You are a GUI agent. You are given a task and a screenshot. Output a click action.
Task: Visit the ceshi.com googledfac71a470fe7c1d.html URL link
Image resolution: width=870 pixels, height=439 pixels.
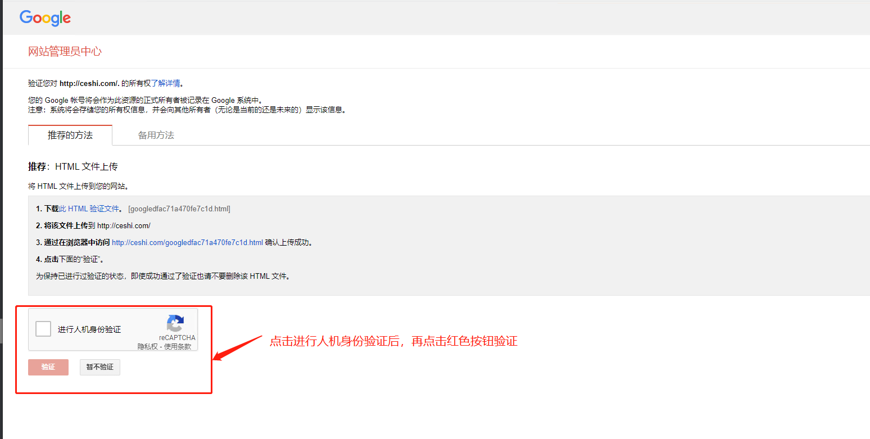187,242
